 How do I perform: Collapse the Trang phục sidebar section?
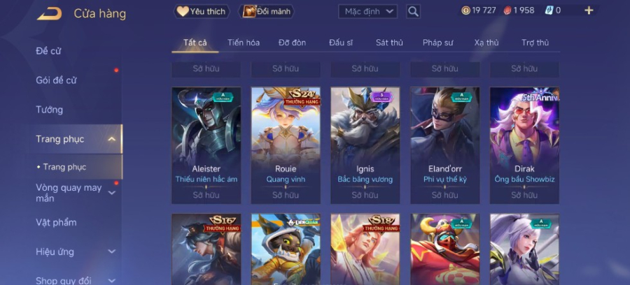click(x=112, y=139)
